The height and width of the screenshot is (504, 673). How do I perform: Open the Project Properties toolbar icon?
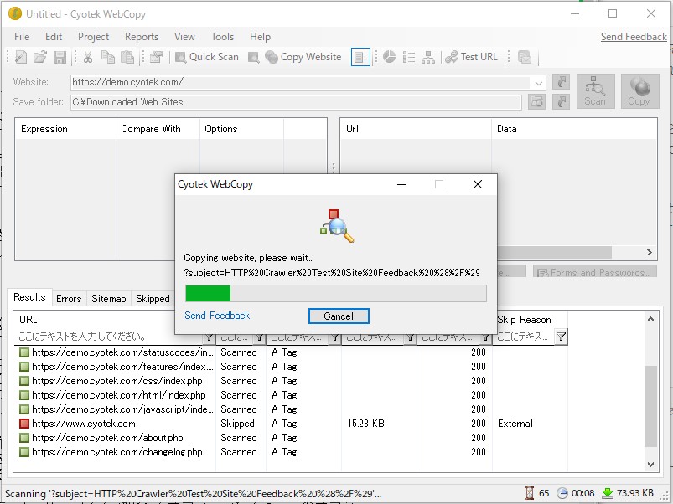tap(156, 57)
